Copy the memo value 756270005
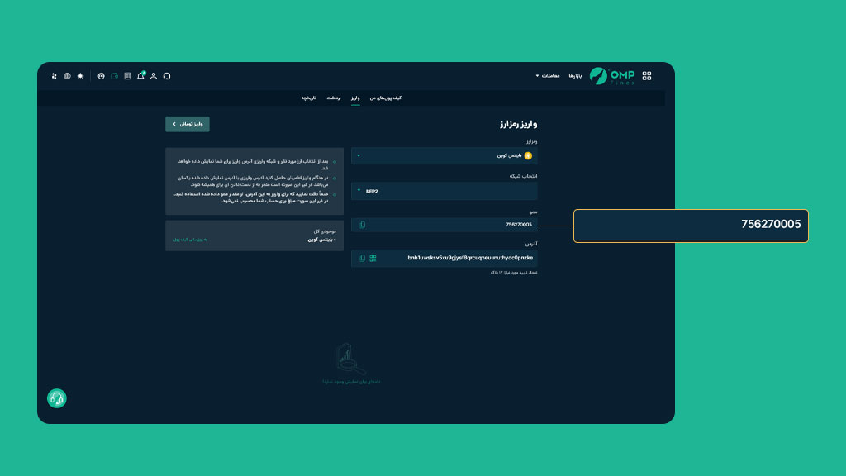 (363, 225)
